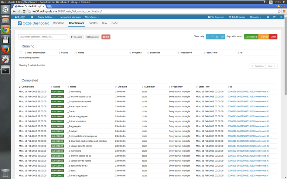This screenshot has height=179, width=287.
Task: Toggle the Error status filter
Action: (273, 37)
